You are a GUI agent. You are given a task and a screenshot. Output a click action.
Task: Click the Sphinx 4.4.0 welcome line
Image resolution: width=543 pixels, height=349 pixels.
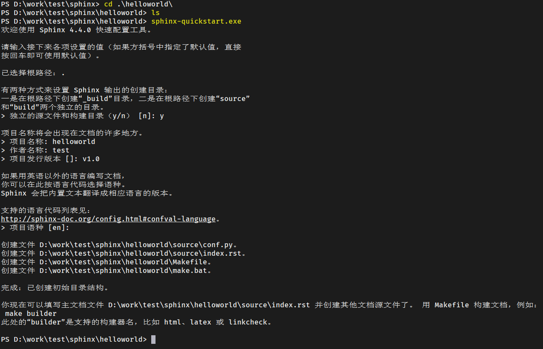click(76, 30)
